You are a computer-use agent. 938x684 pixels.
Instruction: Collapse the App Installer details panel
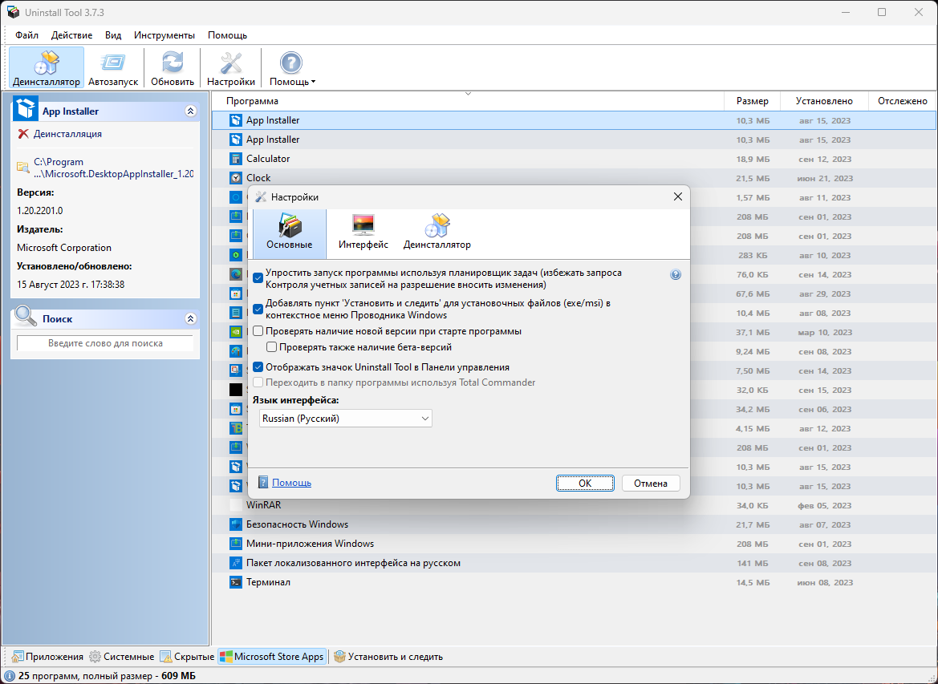tap(191, 111)
